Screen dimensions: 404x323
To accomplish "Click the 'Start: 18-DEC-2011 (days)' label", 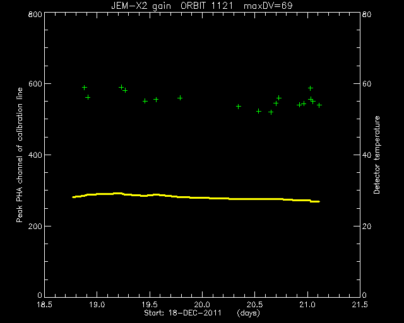I will 202,313.
